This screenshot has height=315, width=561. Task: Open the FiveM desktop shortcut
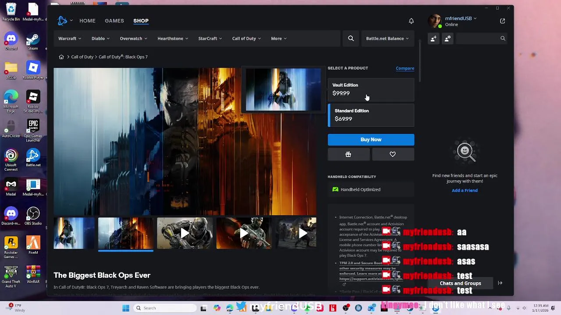[33, 245]
